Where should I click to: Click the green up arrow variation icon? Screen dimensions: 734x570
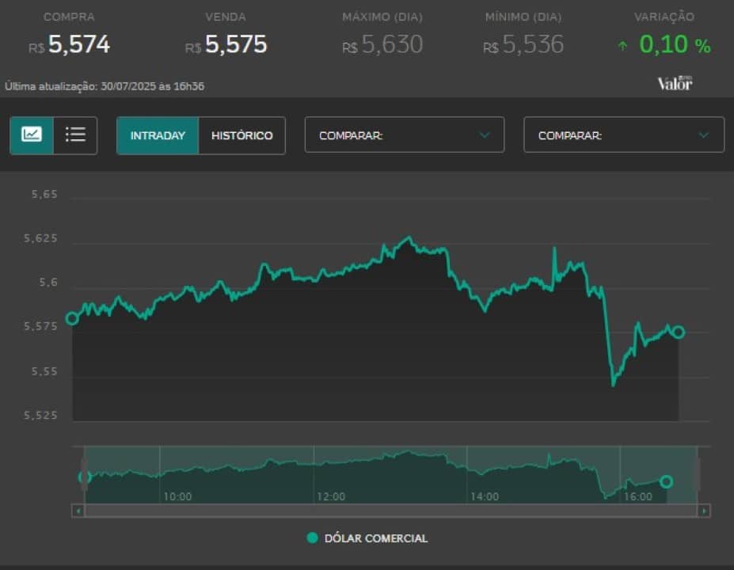point(622,46)
